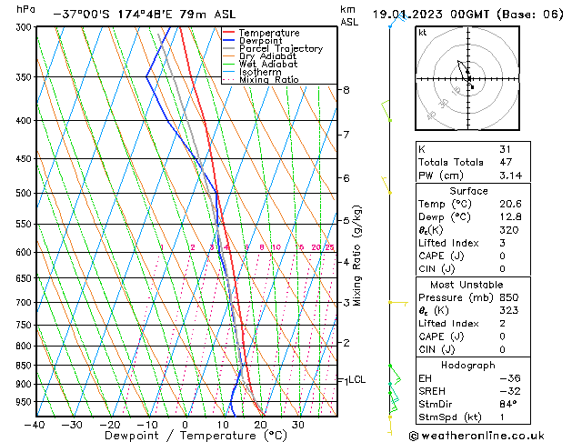Click the orange Dry Adiabat line sample in legend

pyautogui.click(x=229, y=56)
